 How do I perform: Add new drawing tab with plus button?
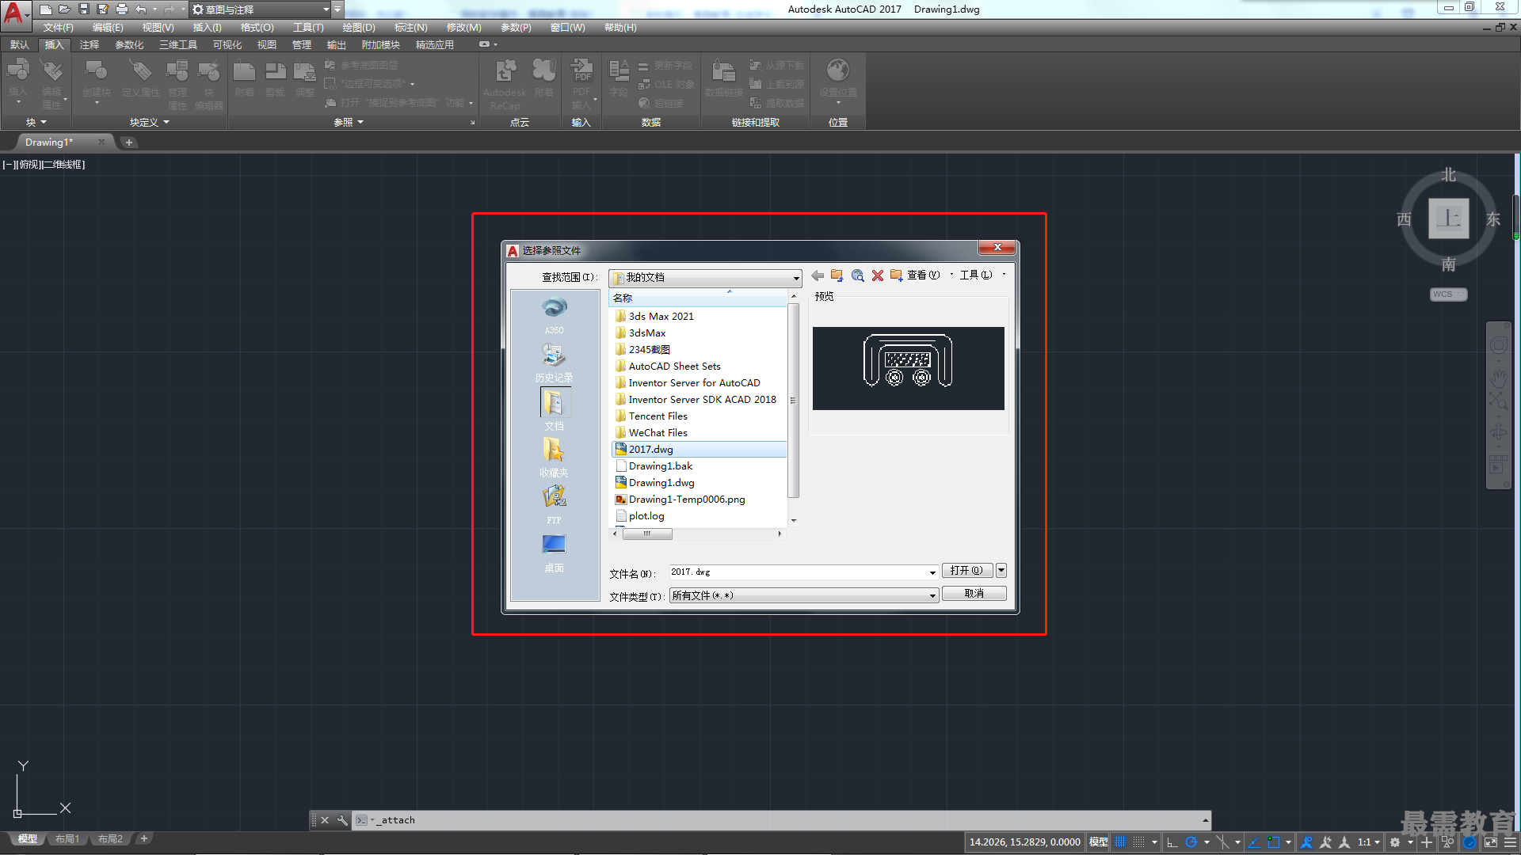pos(129,142)
